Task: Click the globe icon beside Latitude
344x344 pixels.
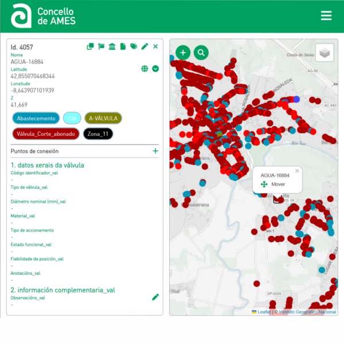Action: [144, 69]
